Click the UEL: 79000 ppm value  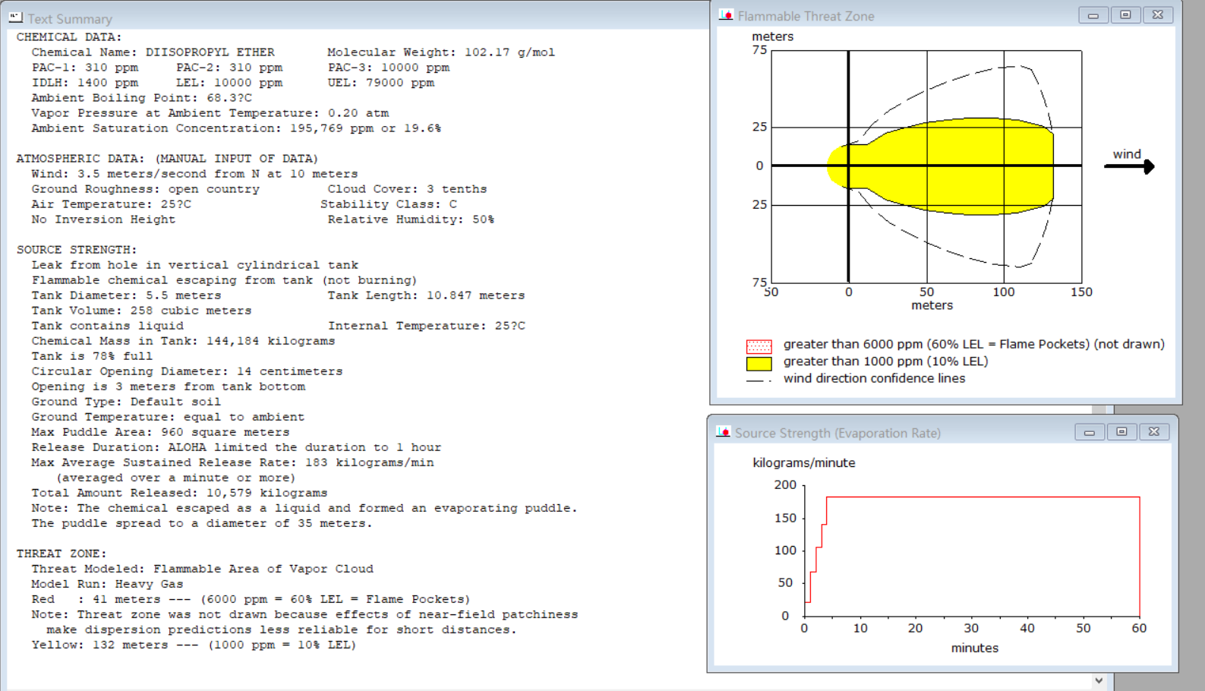pyautogui.click(x=381, y=83)
